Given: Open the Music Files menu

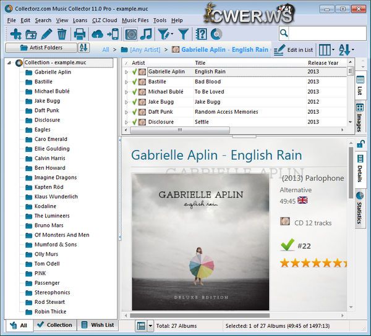Looking at the screenshot, I should (135, 20).
